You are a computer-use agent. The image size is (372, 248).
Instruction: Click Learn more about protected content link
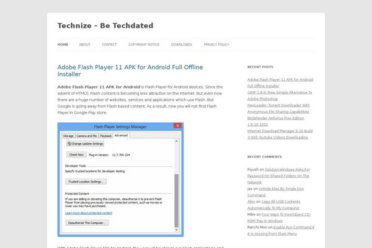tap(89, 213)
